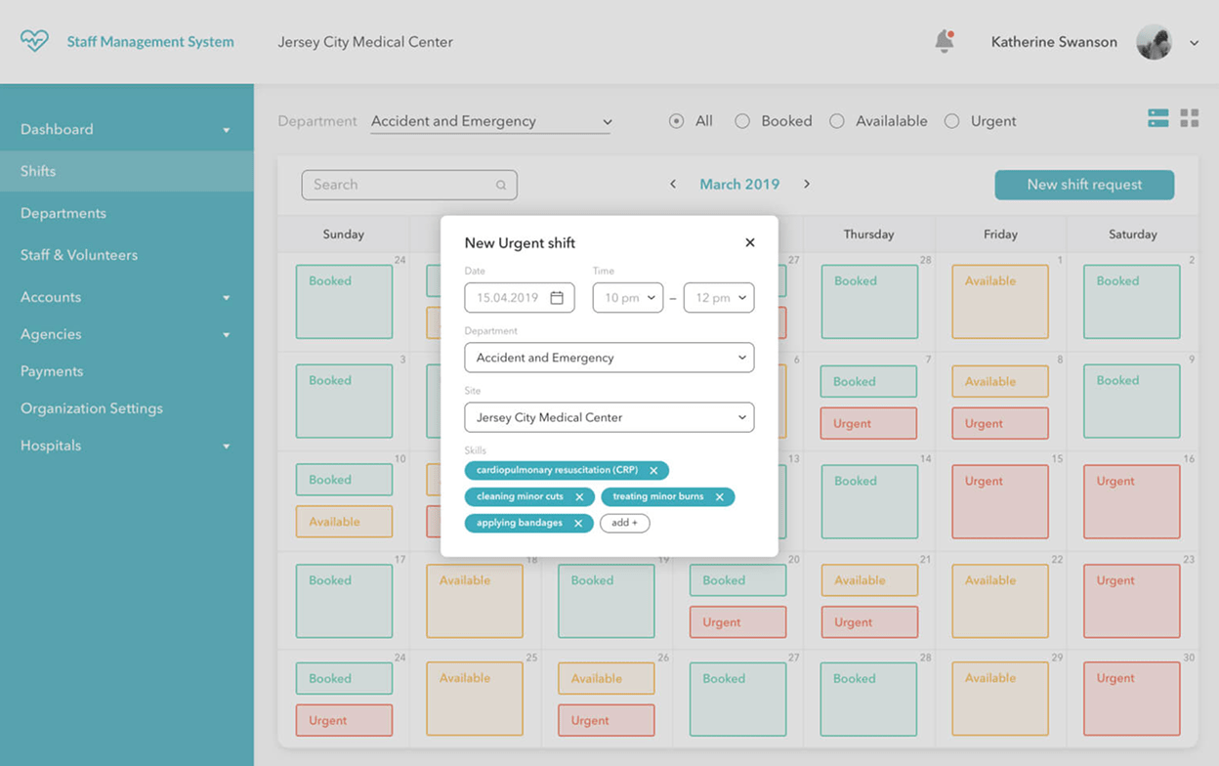Switch to list view layout icon

(x=1158, y=117)
